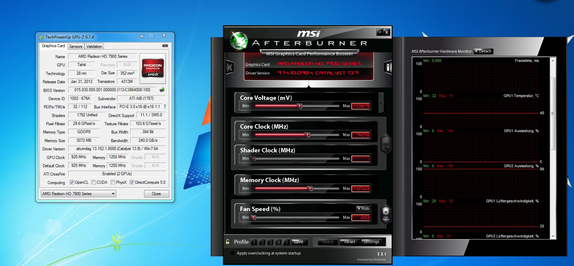Viewport: 574px width, 266px height.
Task: Save the current Afterburner profile
Action: click(298, 242)
